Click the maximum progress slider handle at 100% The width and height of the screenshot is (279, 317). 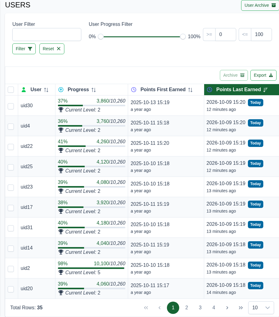183,37
